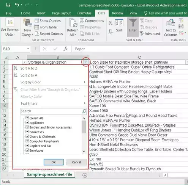This screenshot has height=185, width=188.
Task: Click the search magnifier icon
Action: coord(84,111)
